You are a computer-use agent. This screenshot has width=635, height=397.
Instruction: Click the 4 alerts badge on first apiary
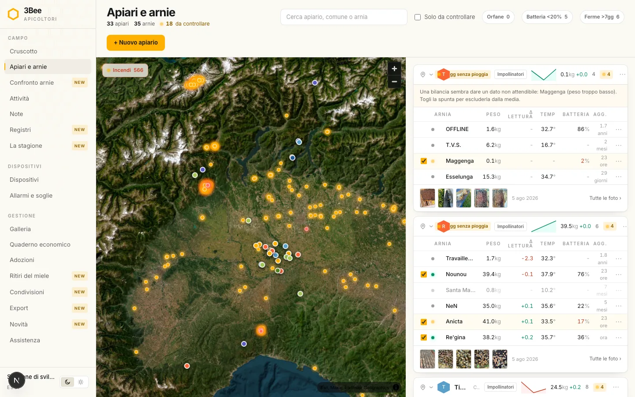point(606,75)
